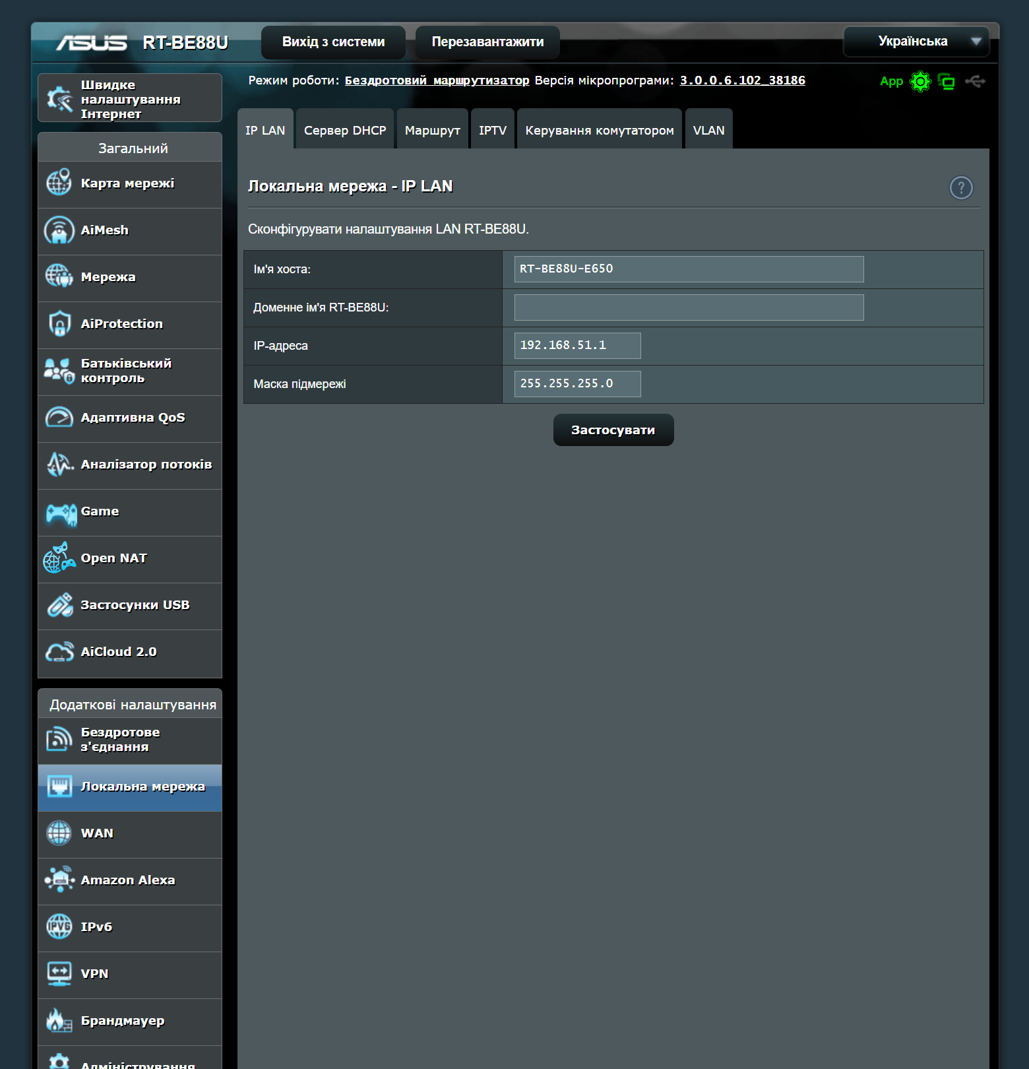The image size is (1029, 1069).
Task: Click the IPv6 icon
Action: coord(59,926)
